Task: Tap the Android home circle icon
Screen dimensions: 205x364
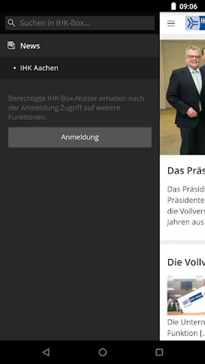Action: [102, 352]
